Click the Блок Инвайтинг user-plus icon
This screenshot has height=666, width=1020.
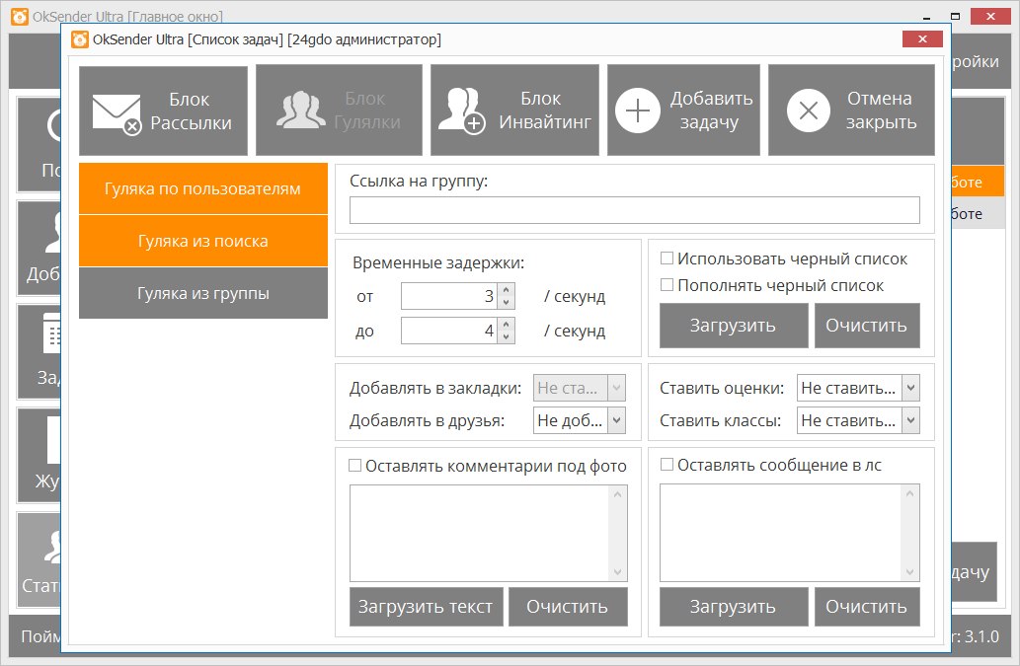point(461,111)
